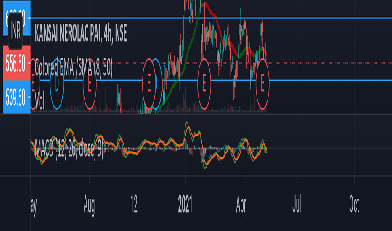Screen dimensions: 392x231
Task: Click the 2021 label on time axis
Action: point(185,204)
